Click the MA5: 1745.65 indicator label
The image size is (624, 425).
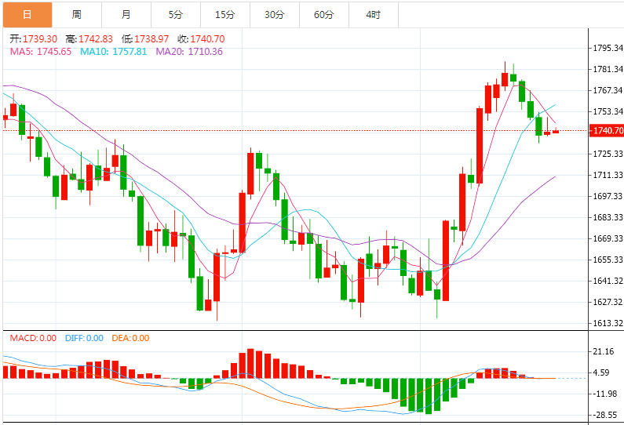point(41,52)
